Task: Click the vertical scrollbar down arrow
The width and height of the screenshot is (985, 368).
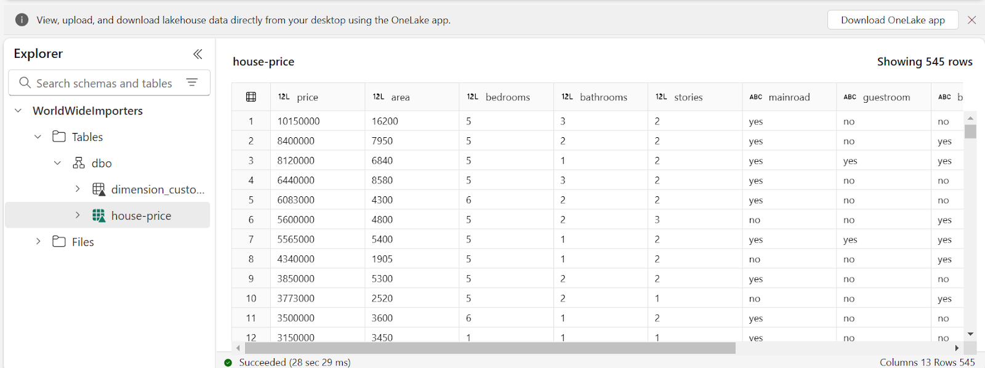Action: pos(971,334)
